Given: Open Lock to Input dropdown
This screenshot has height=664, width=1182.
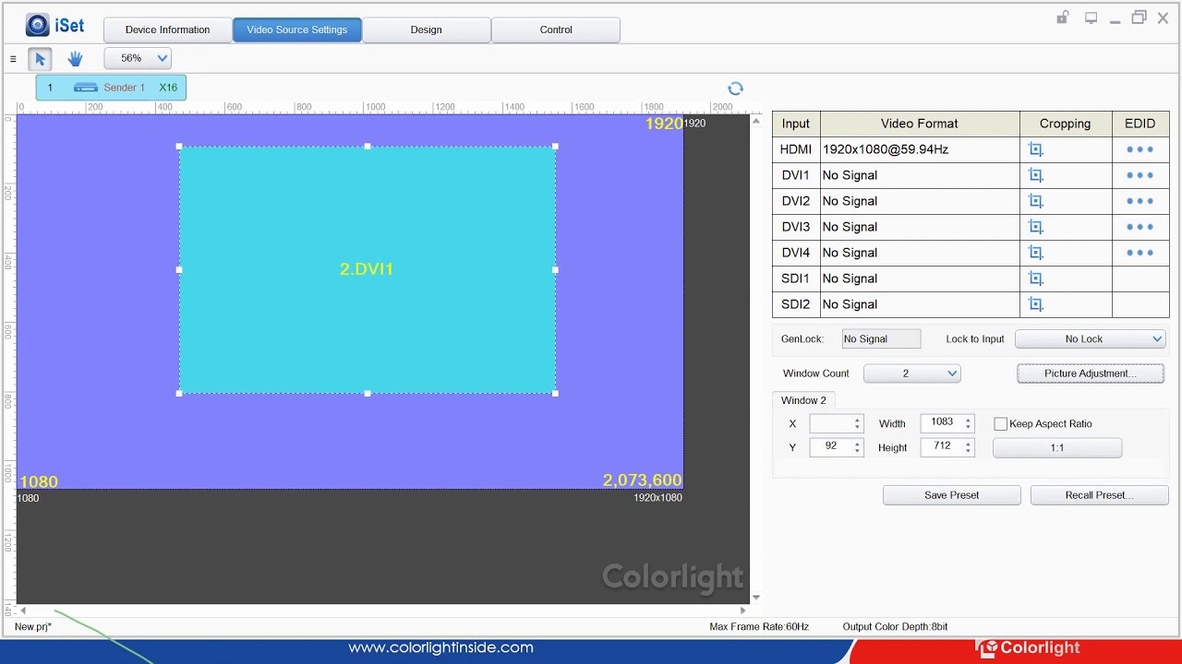Looking at the screenshot, I should [1091, 339].
